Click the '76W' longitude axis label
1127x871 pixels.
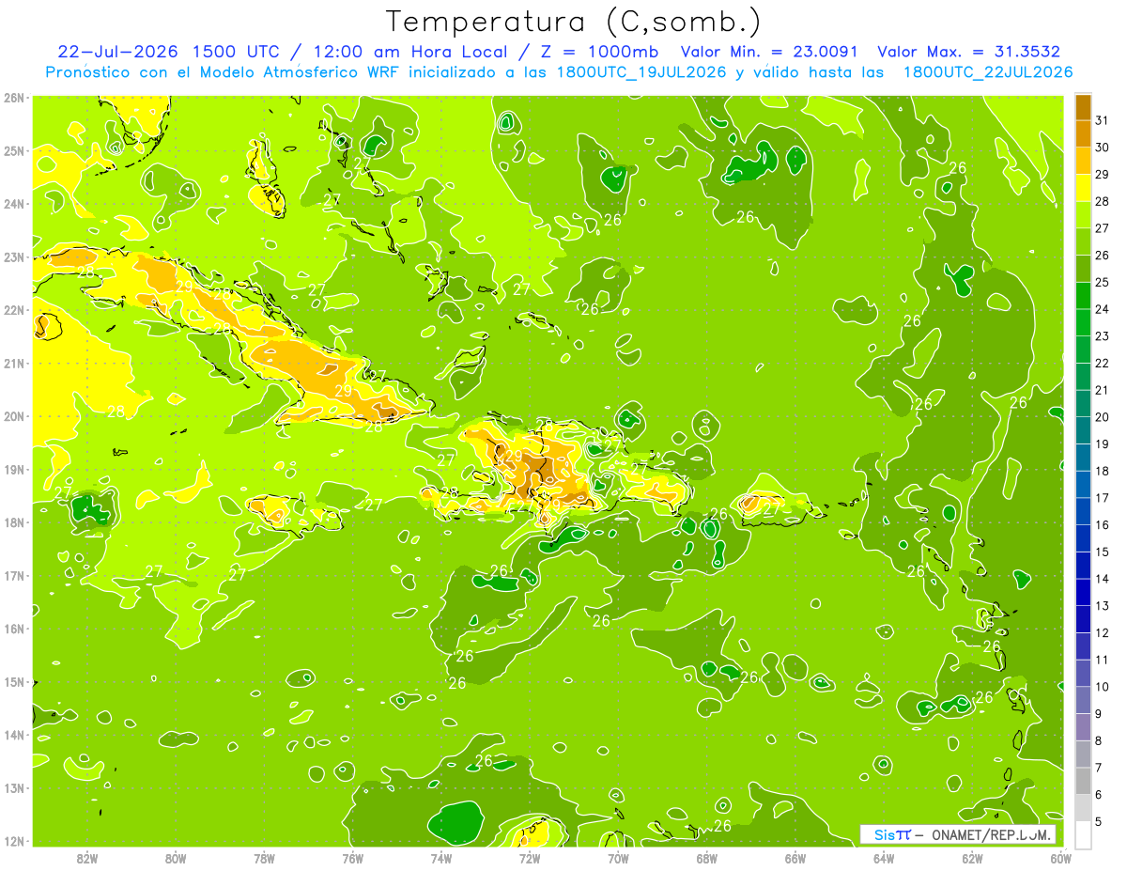click(352, 858)
